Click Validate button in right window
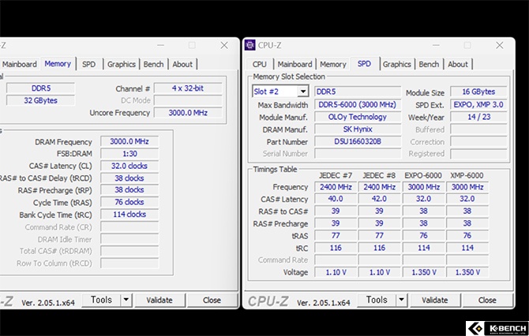Screen dimensions: 529x336 [434, 300]
